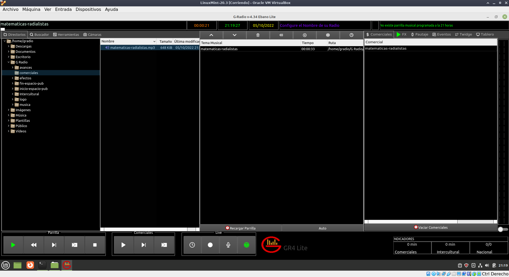Click the track progress slider handle
This screenshot has height=277, width=509.
[3, 29]
